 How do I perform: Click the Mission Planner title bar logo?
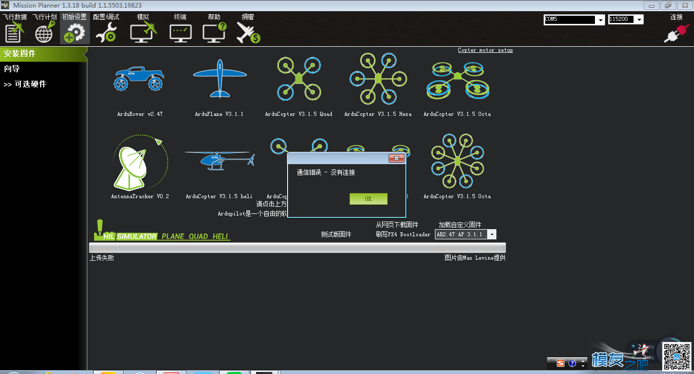click(5, 5)
